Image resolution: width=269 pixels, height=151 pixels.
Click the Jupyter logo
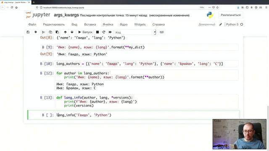point(38,15)
